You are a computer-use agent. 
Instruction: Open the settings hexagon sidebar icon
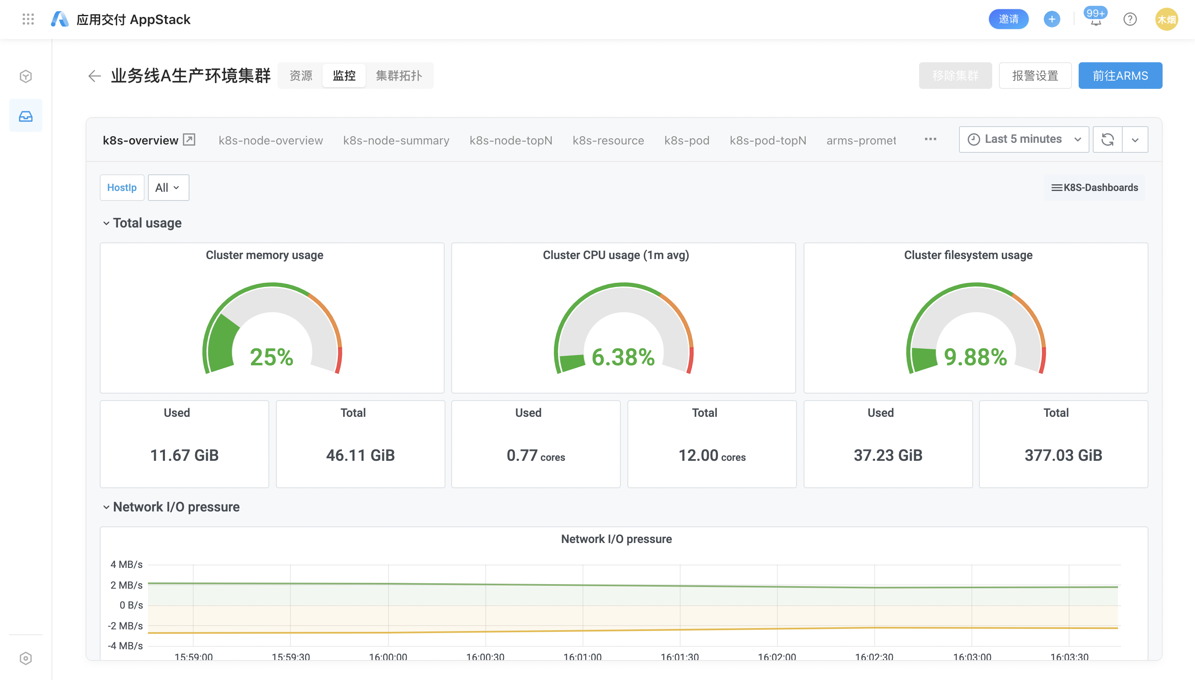(x=26, y=658)
